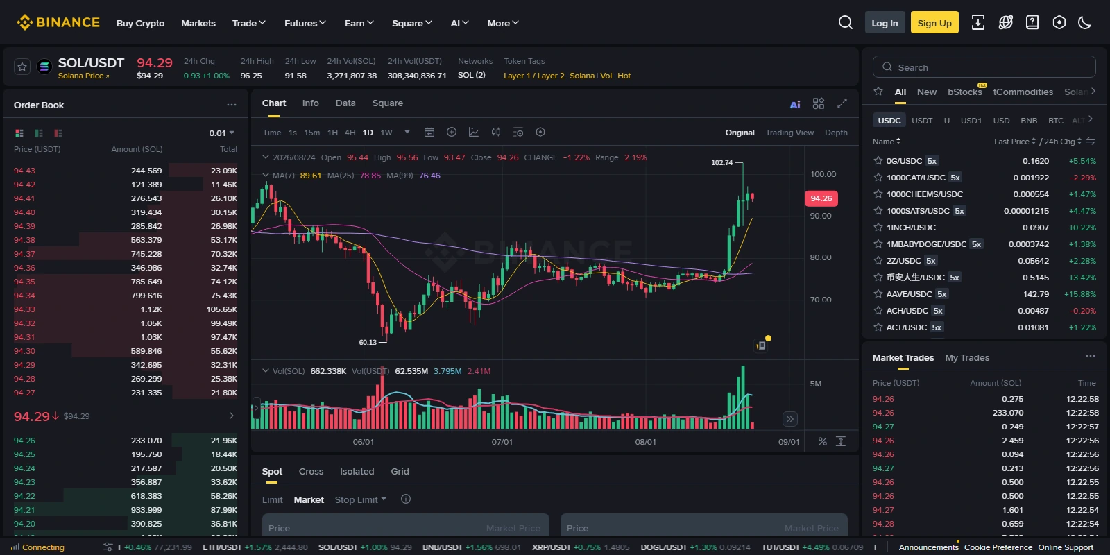
Task: Filter market list by USDT quote
Action: (922, 121)
